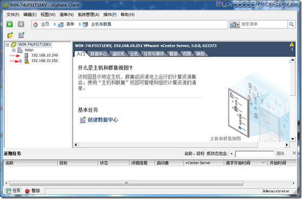Open the Edit (编辑) menu
302x199 pixels.
coord(30,15)
